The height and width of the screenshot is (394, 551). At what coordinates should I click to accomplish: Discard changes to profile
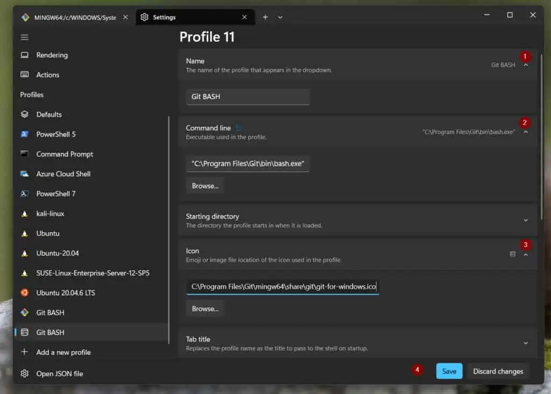(498, 371)
